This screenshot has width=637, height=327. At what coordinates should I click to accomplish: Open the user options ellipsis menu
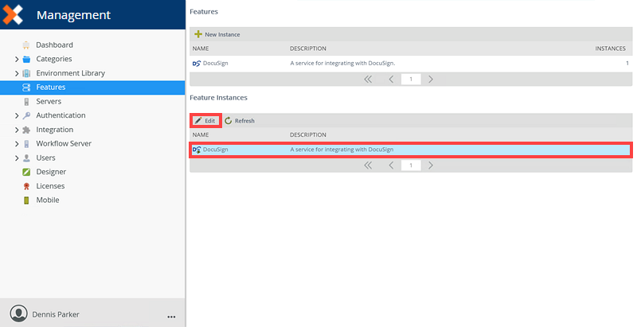pos(171,317)
